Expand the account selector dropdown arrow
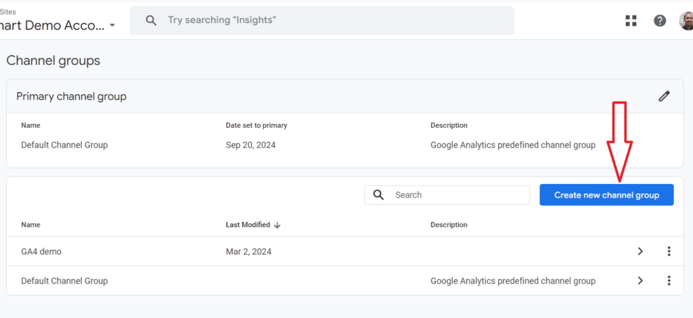 point(112,26)
